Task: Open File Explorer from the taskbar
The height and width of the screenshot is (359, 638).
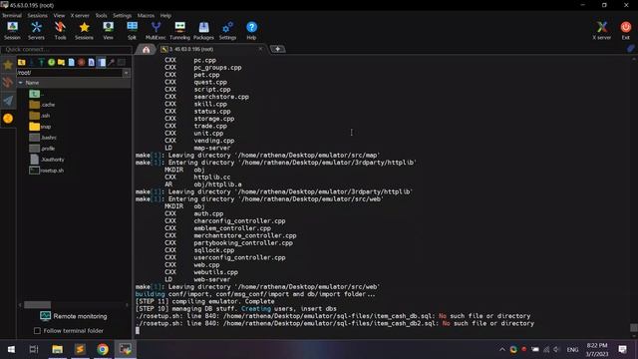Action: coord(58,349)
